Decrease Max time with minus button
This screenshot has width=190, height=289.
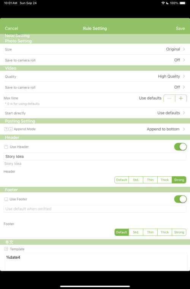tap(169, 98)
